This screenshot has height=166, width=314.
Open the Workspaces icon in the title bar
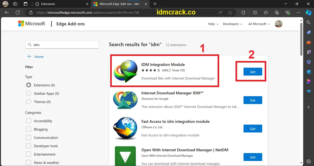point(15,4)
